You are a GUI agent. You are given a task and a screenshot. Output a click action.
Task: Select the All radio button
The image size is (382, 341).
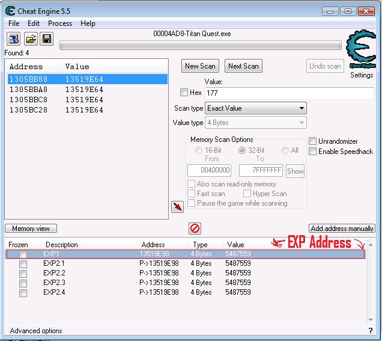point(285,150)
